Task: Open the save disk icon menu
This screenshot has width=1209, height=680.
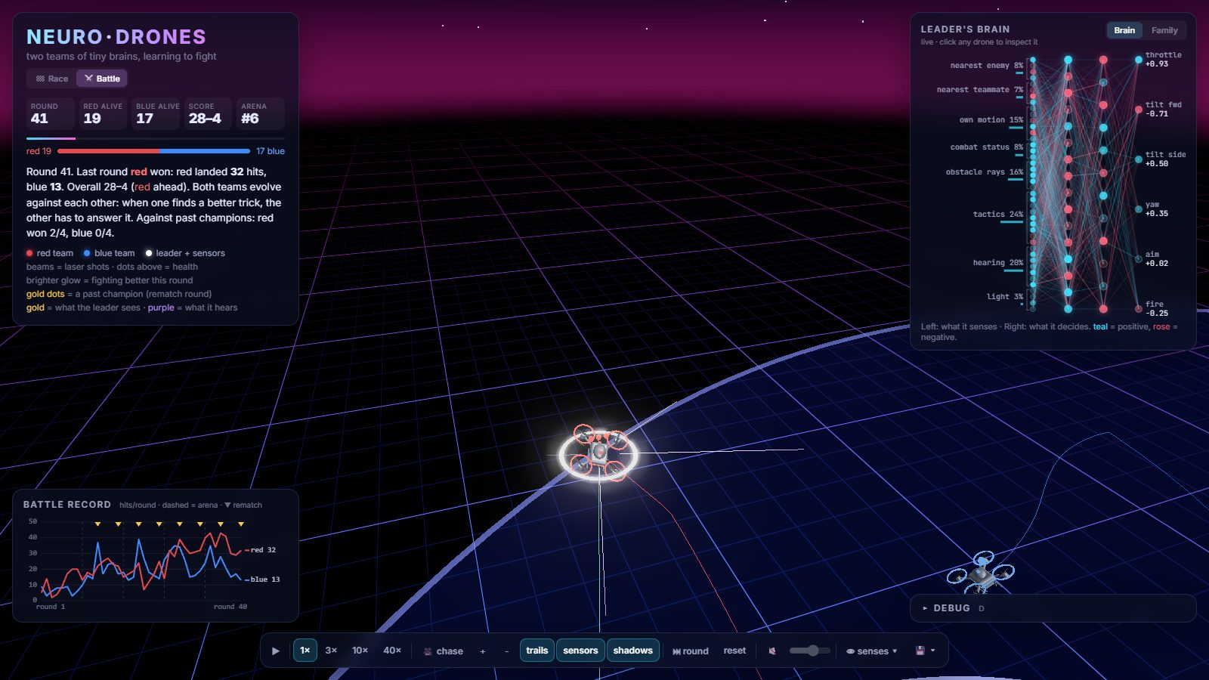Action: click(926, 651)
